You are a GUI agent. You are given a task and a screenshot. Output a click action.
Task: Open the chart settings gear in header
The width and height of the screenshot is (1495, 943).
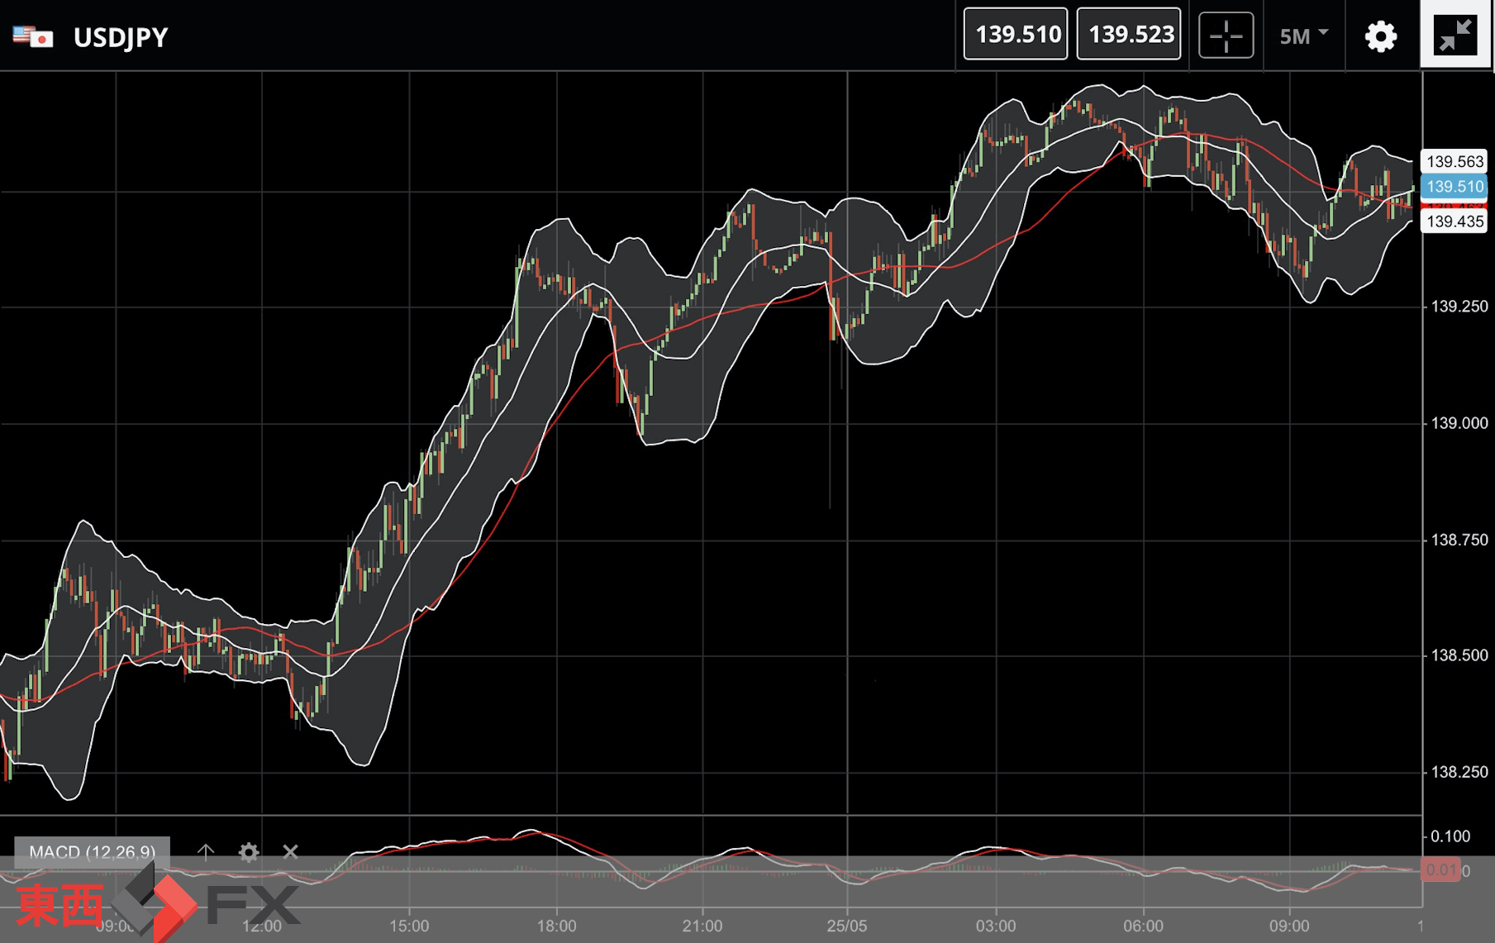point(1380,36)
